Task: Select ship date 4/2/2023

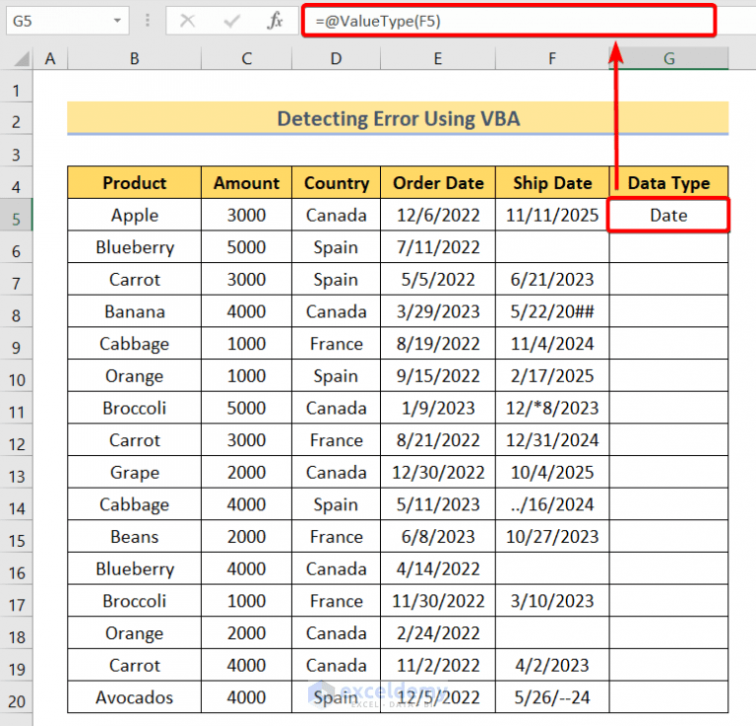Action: coord(552,665)
